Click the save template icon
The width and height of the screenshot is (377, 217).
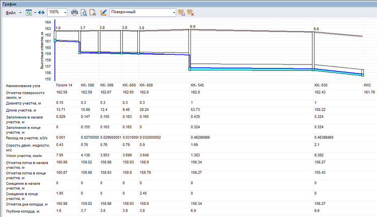click(x=182, y=12)
